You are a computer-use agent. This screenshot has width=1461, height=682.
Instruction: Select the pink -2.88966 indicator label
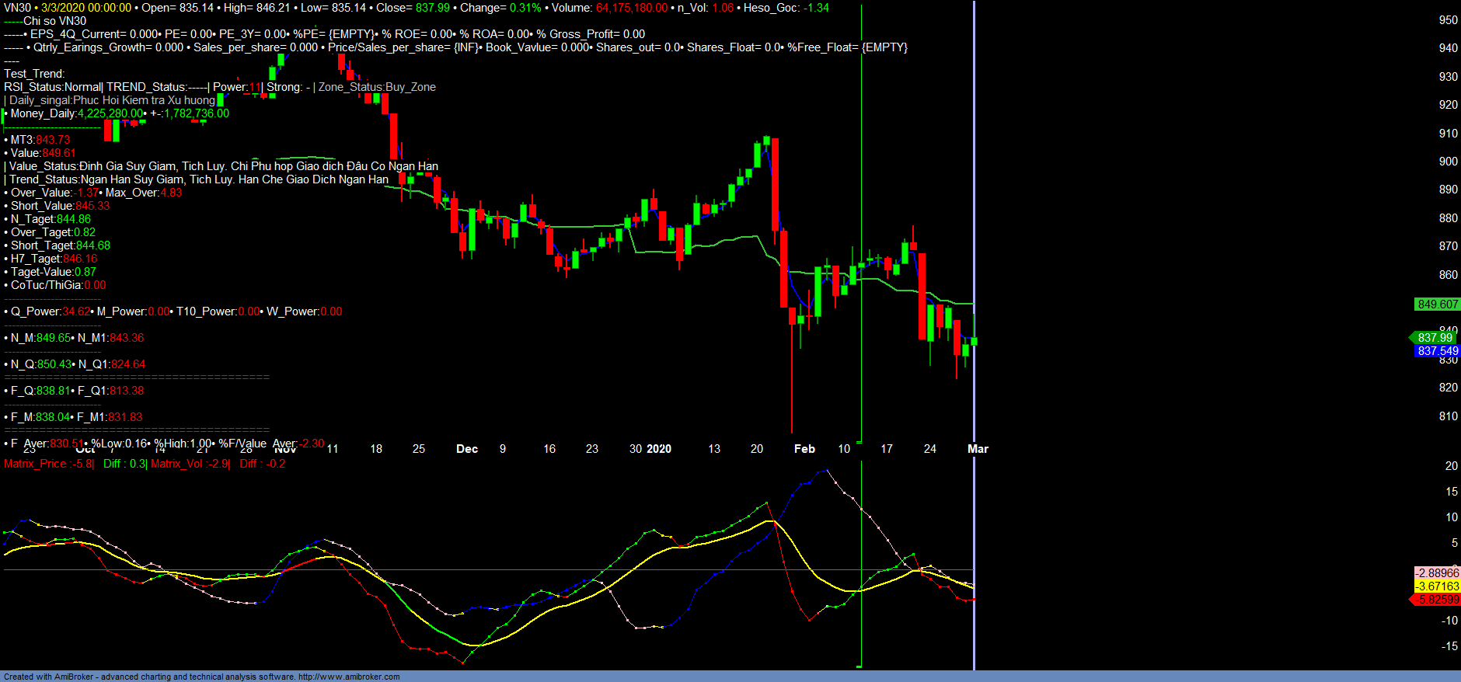(x=1437, y=573)
